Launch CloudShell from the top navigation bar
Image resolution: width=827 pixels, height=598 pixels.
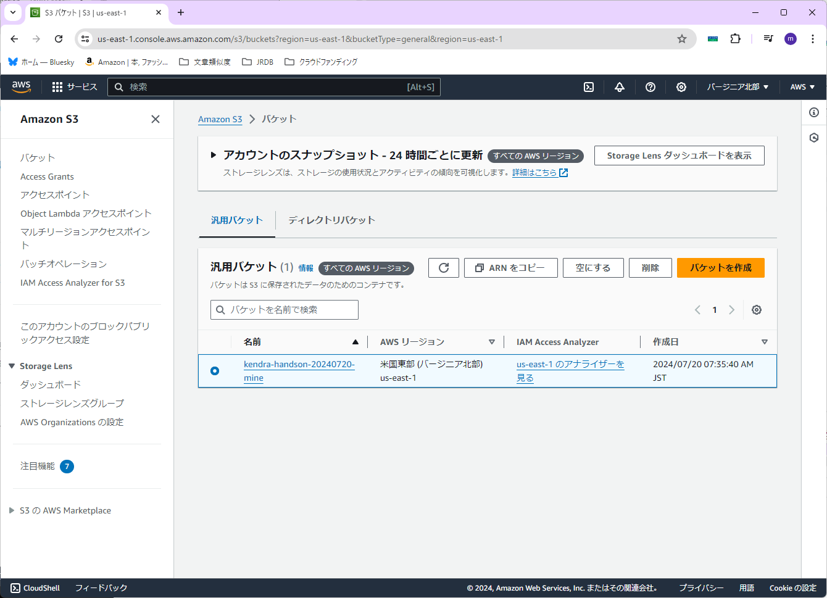click(x=589, y=87)
